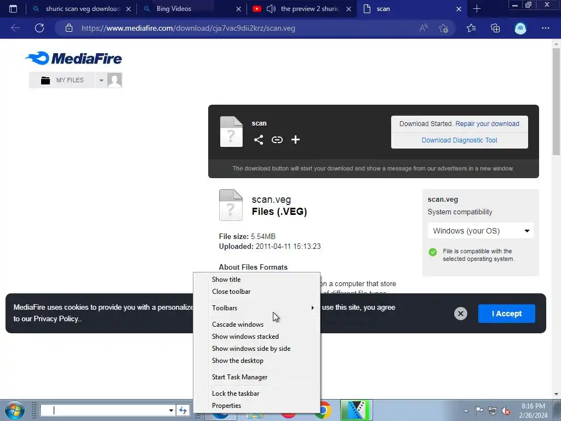Open the tab actions menu icon
This screenshot has height=421, width=561.
(13, 9)
